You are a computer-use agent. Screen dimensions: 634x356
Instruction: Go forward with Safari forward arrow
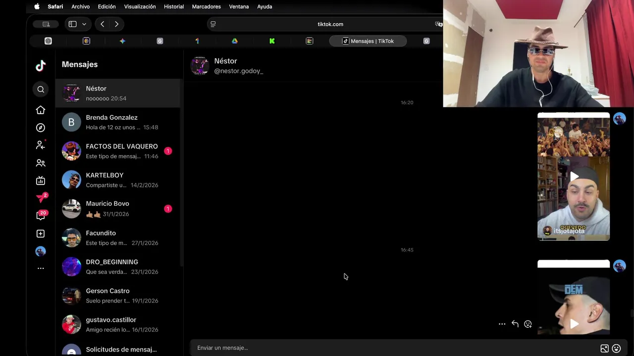[116, 24]
